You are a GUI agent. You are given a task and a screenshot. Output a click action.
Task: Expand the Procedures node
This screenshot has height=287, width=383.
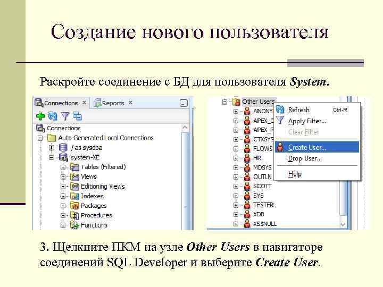coord(63,215)
